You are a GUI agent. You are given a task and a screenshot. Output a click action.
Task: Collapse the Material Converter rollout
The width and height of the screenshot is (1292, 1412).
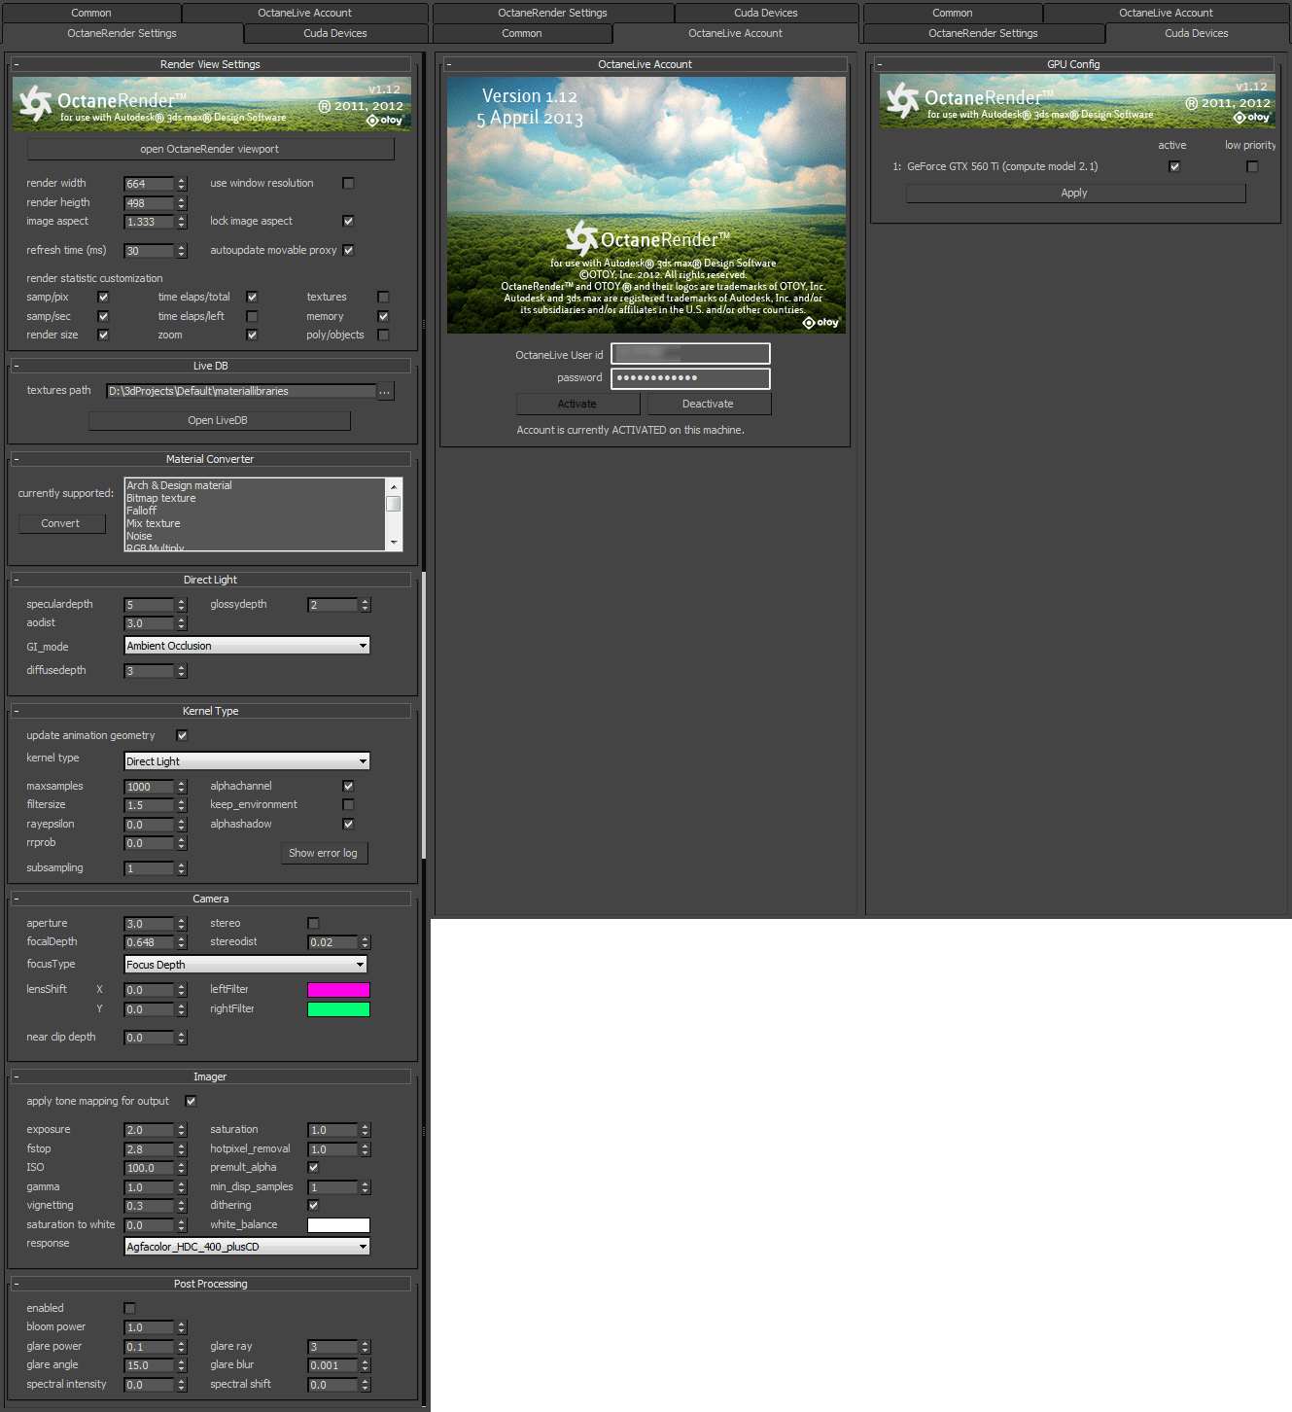coord(210,459)
